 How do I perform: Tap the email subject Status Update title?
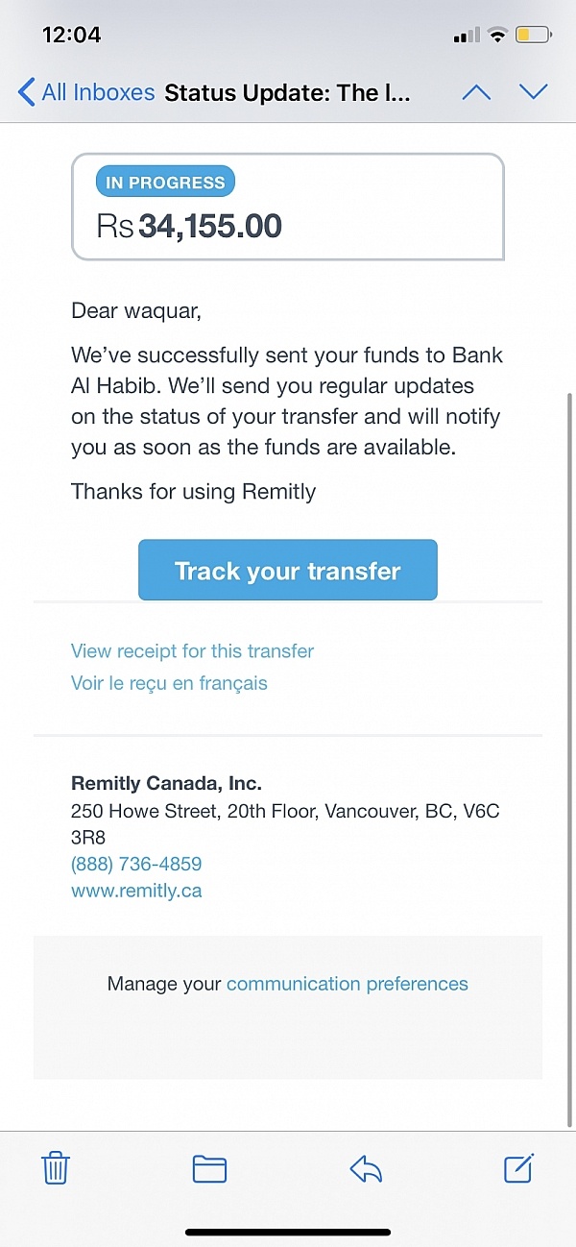point(288,93)
